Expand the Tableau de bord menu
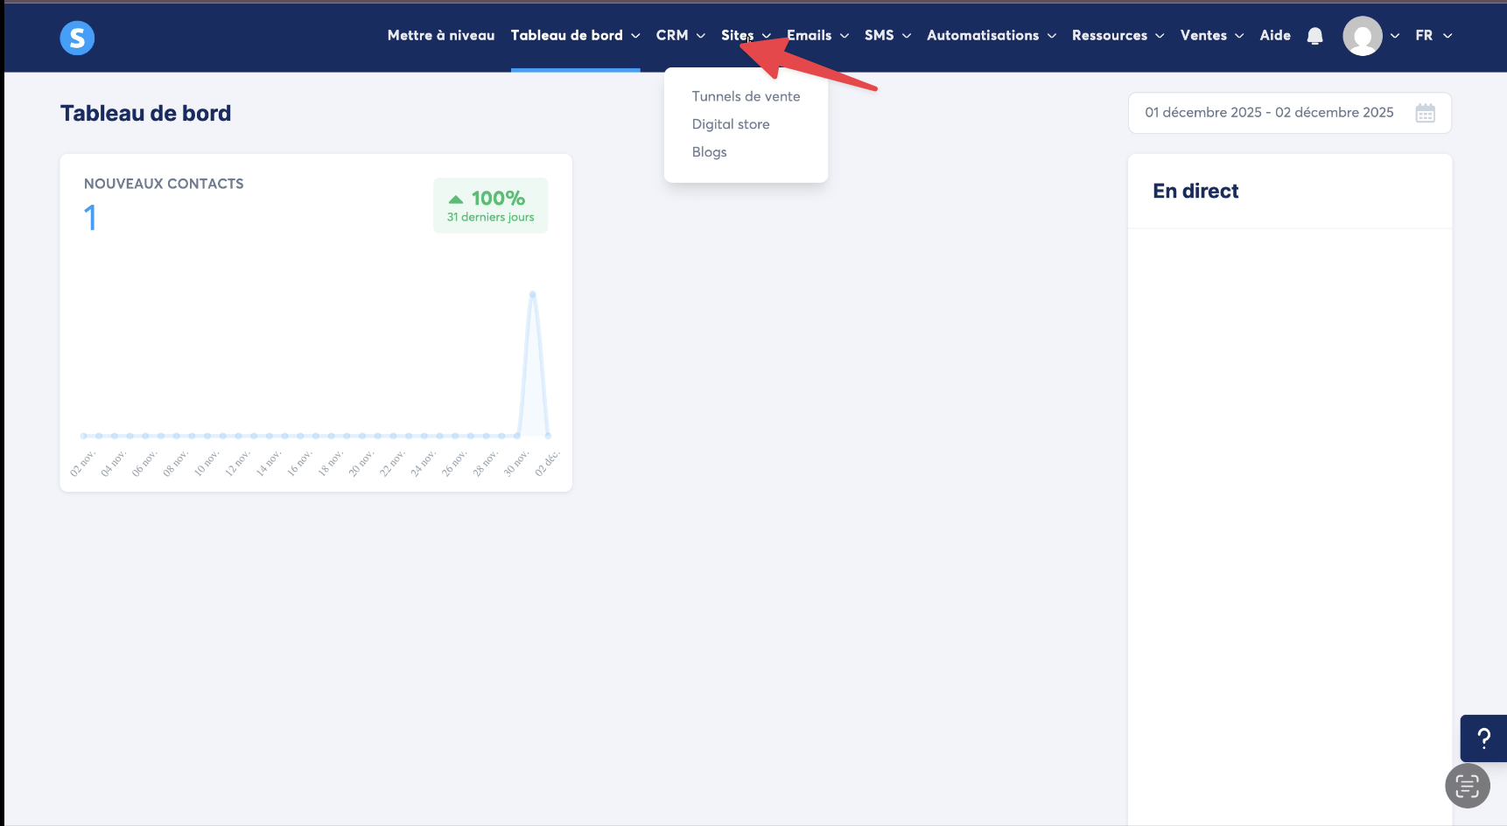This screenshot has height=826, width=1507. point(575,36)
